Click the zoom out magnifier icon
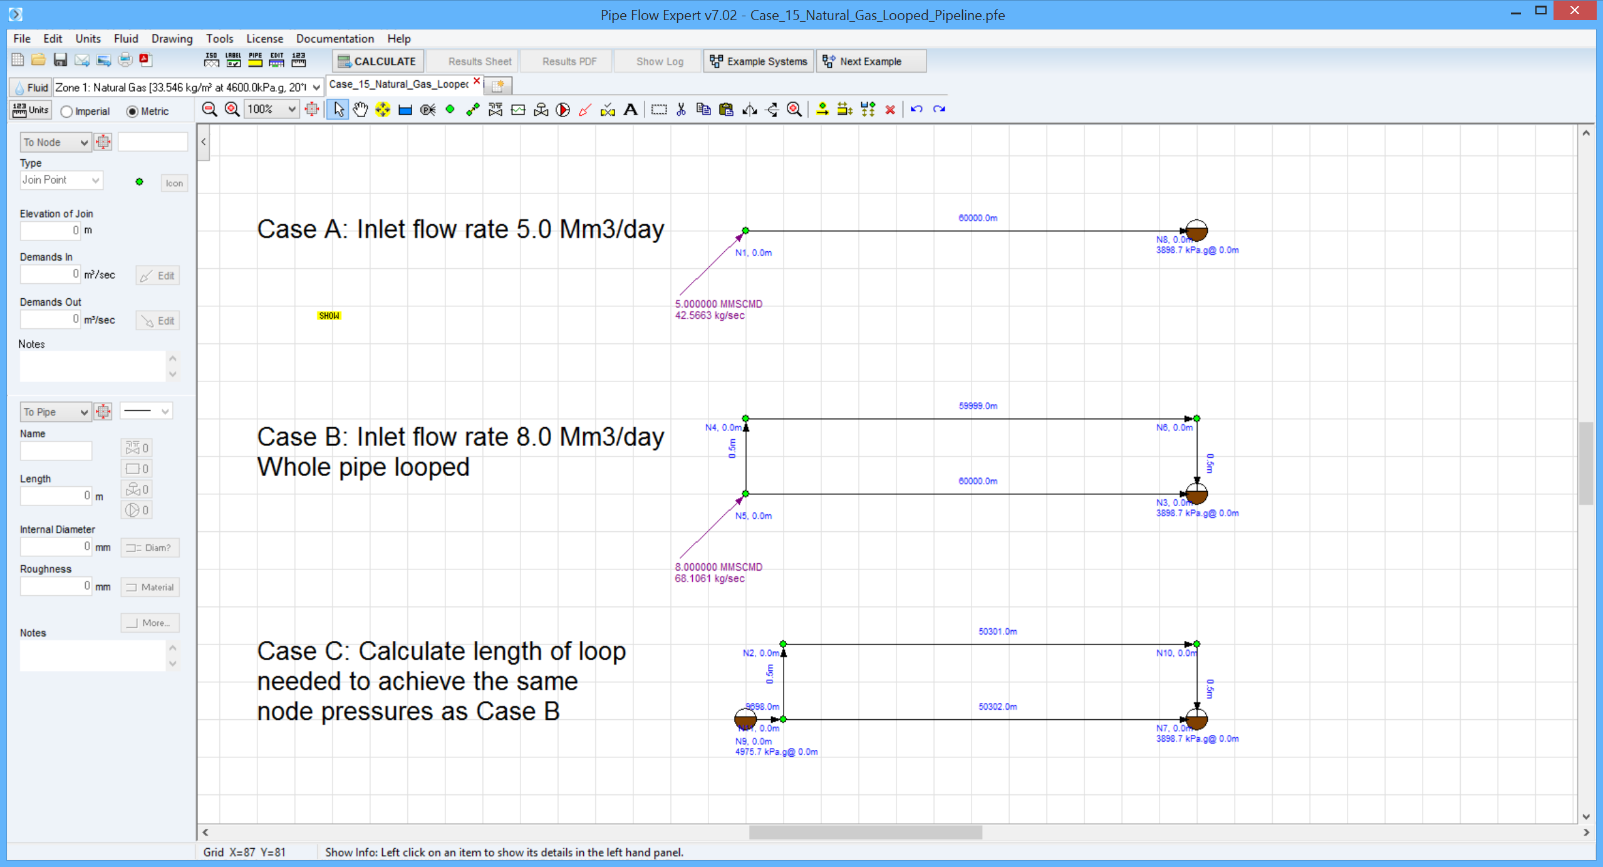Screen dimensions: 1603x867 [210, 110]
